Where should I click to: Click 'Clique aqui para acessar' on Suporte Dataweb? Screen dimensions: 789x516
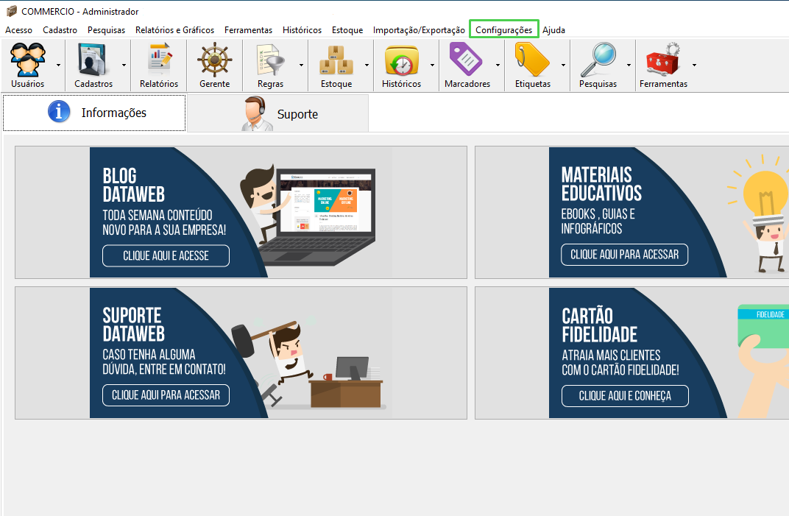[166, 395]
